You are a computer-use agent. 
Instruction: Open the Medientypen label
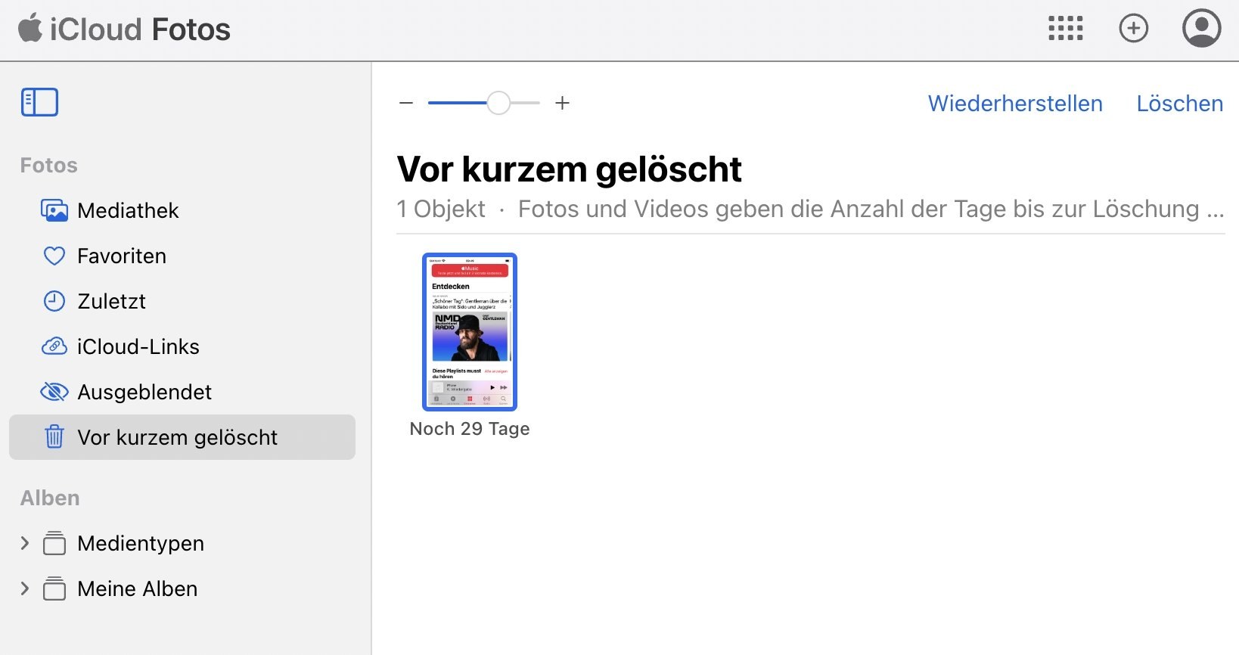[x=141, y=543]
